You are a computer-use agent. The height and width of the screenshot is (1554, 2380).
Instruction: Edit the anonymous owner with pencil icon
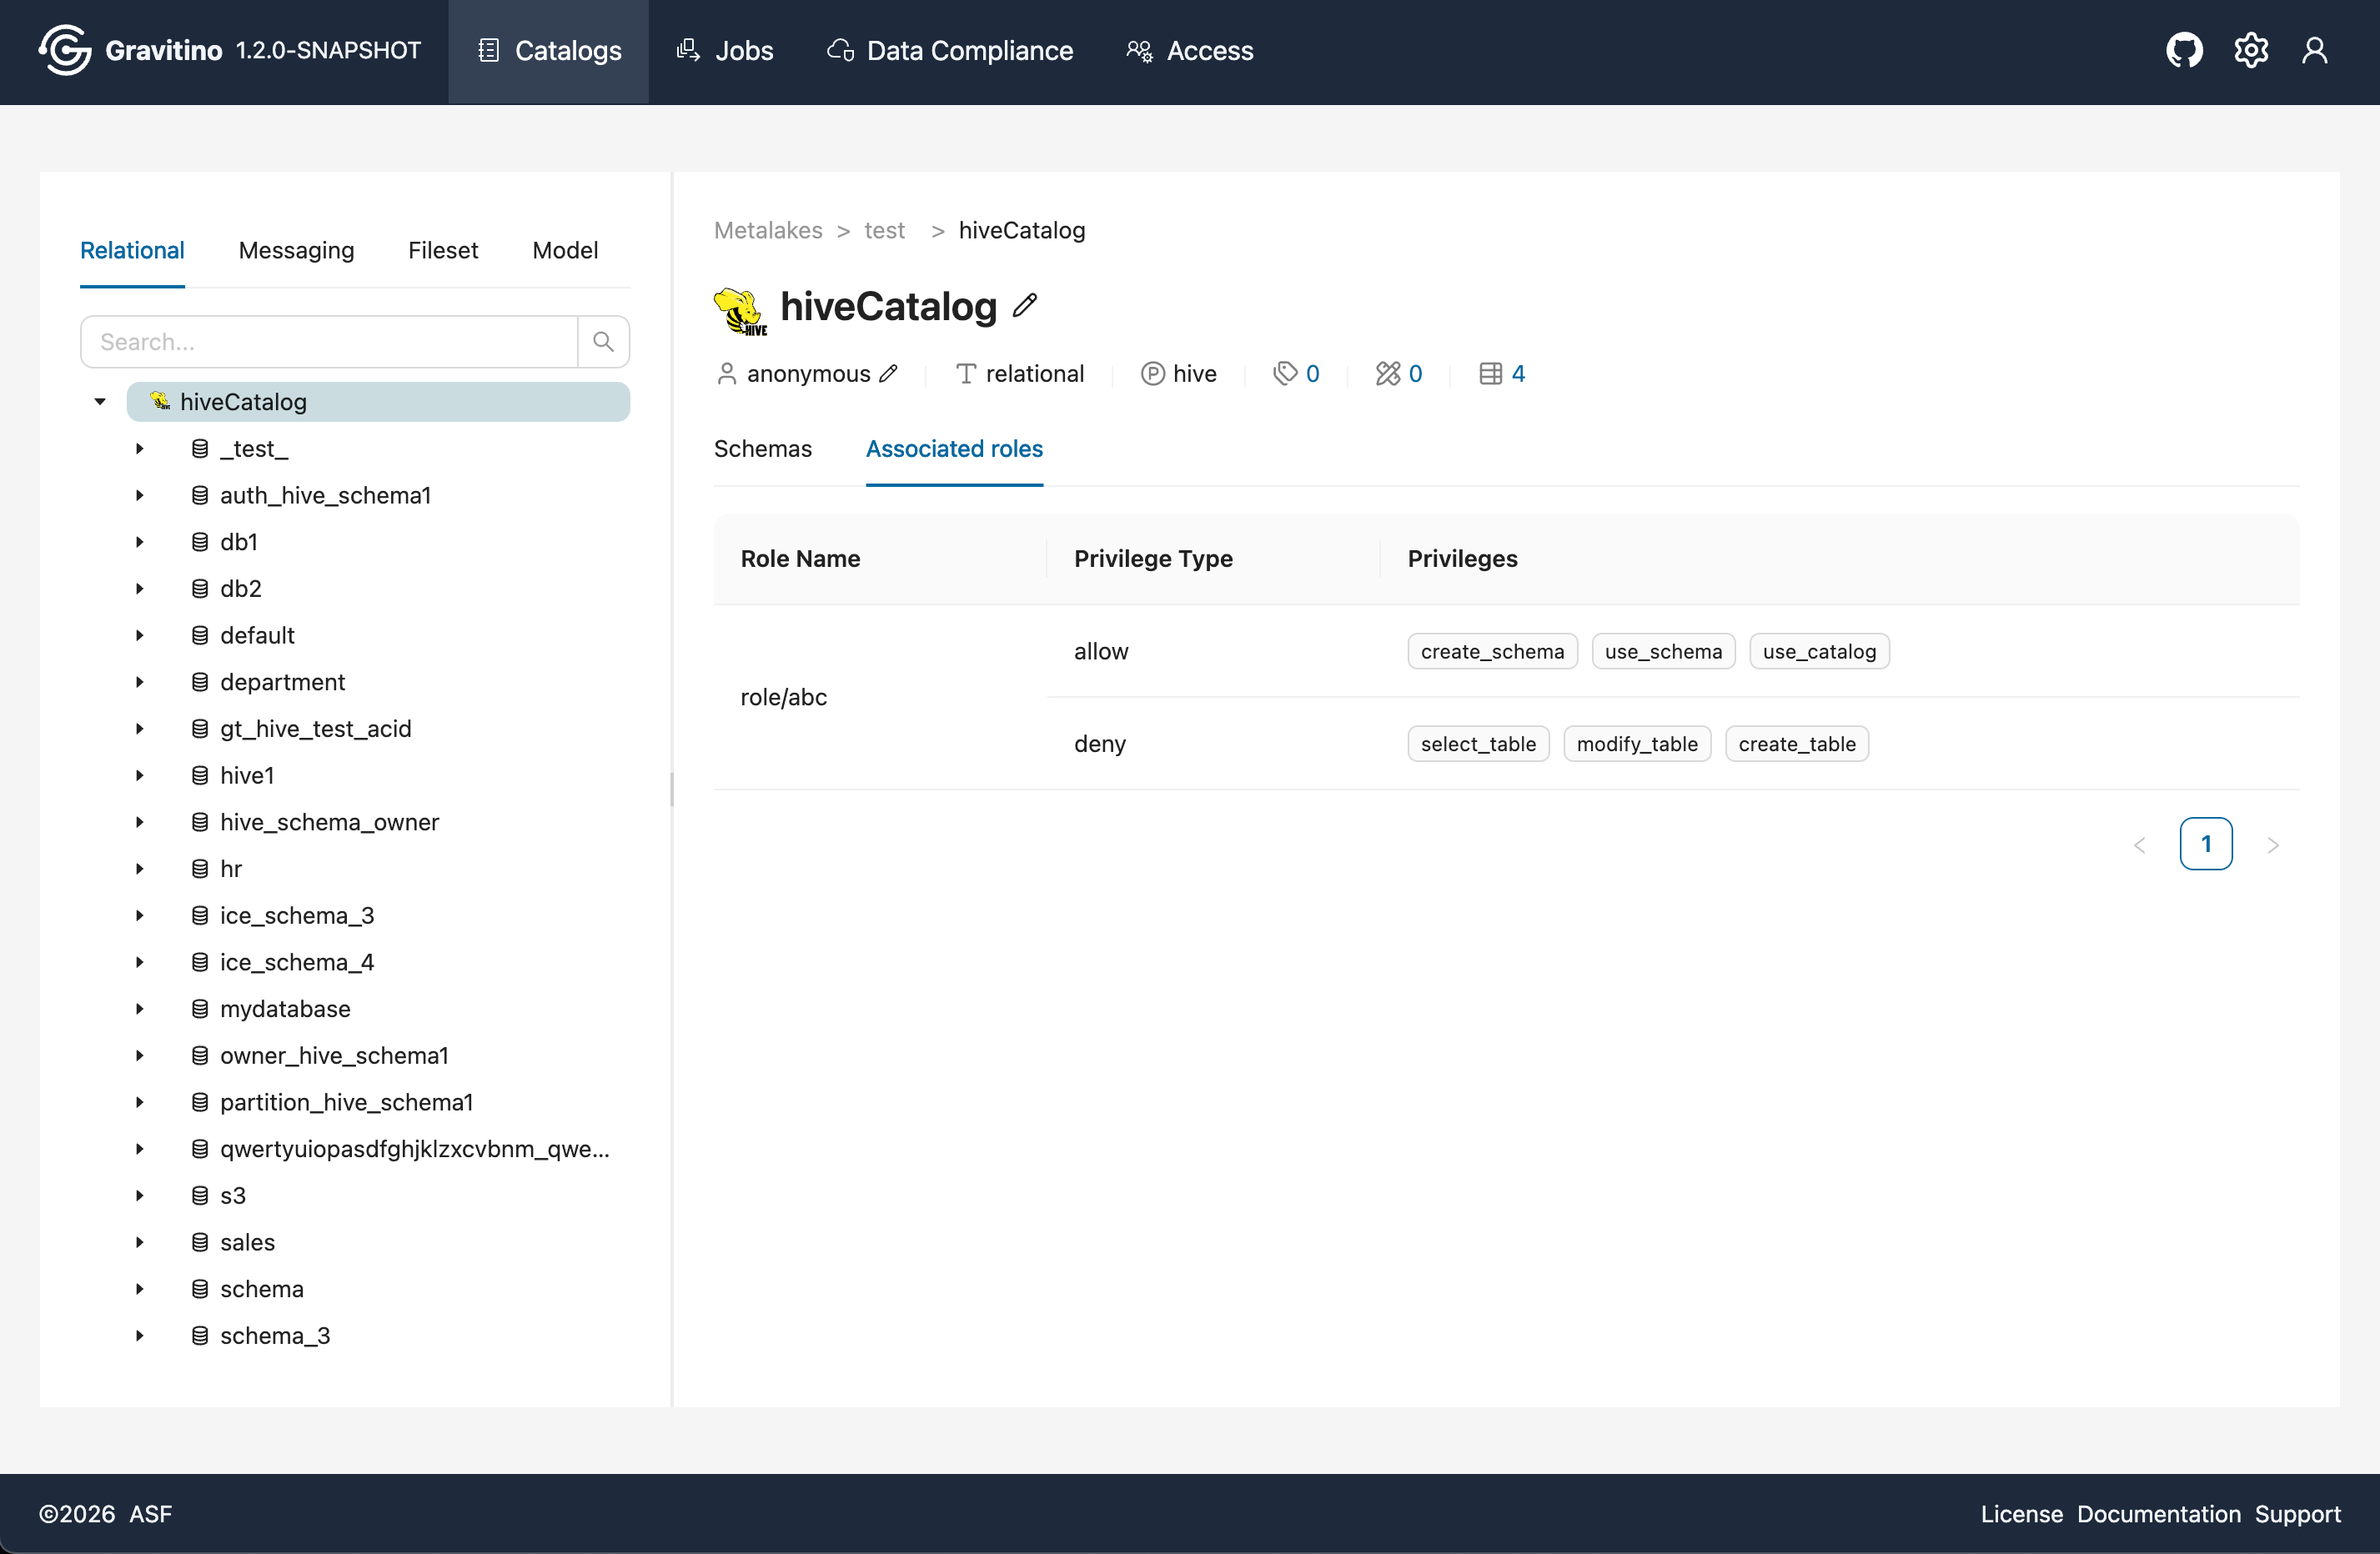[890, 373]
